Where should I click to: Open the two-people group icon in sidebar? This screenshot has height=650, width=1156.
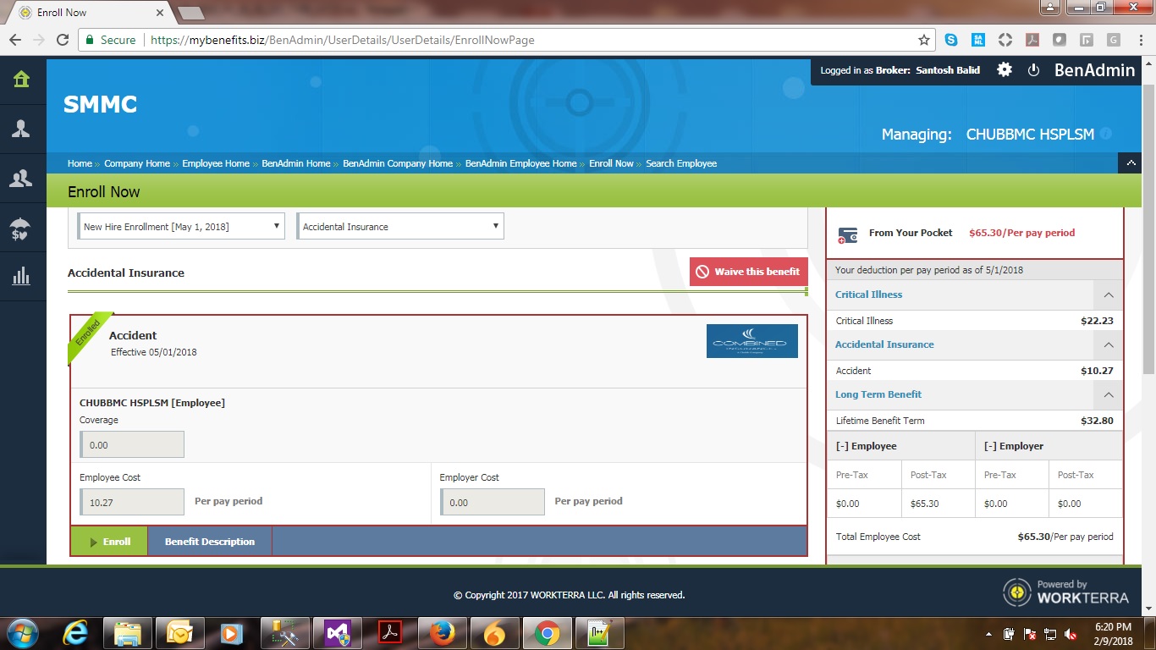(21, 179)
